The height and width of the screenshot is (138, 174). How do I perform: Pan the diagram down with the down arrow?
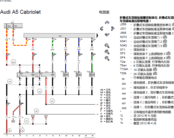[107, 35]
